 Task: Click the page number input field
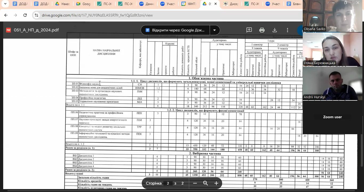168,183
